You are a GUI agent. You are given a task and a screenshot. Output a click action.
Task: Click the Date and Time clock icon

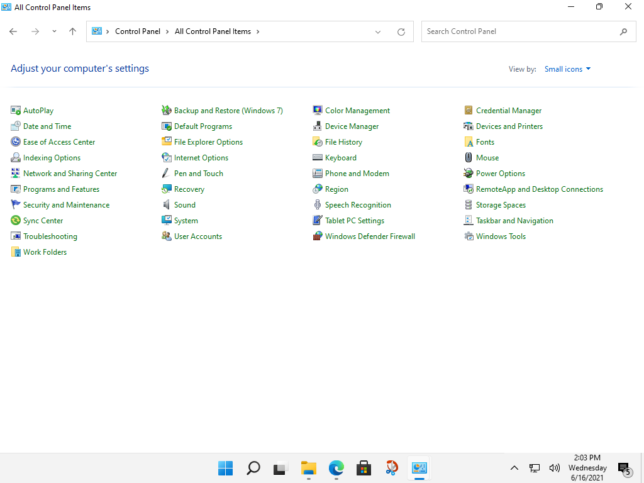(x=16, y=126)
